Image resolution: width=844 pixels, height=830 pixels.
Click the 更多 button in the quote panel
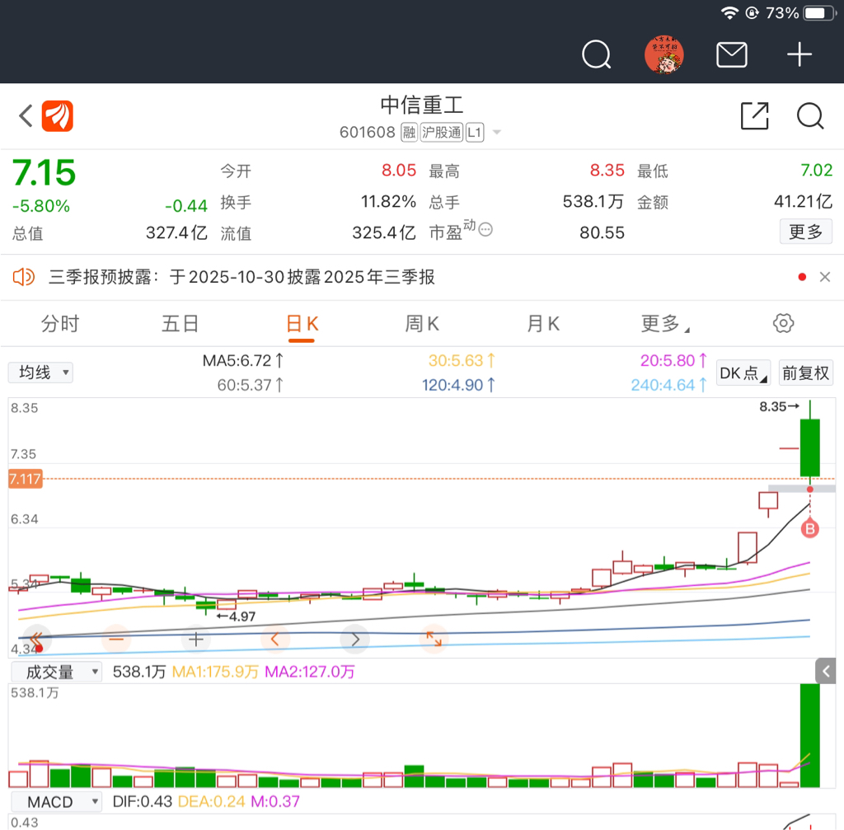806,232
